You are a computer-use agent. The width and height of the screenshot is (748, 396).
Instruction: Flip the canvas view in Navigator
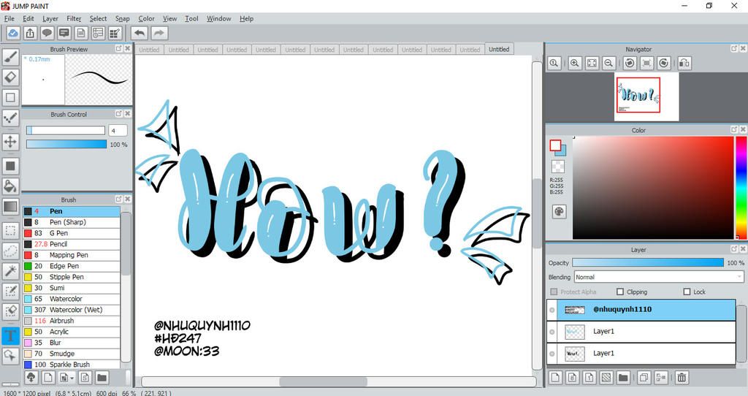tap(684, 63)
